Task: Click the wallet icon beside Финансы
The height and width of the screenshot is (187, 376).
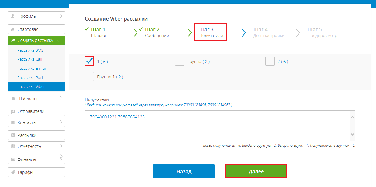Action: [x=13, y=159]
